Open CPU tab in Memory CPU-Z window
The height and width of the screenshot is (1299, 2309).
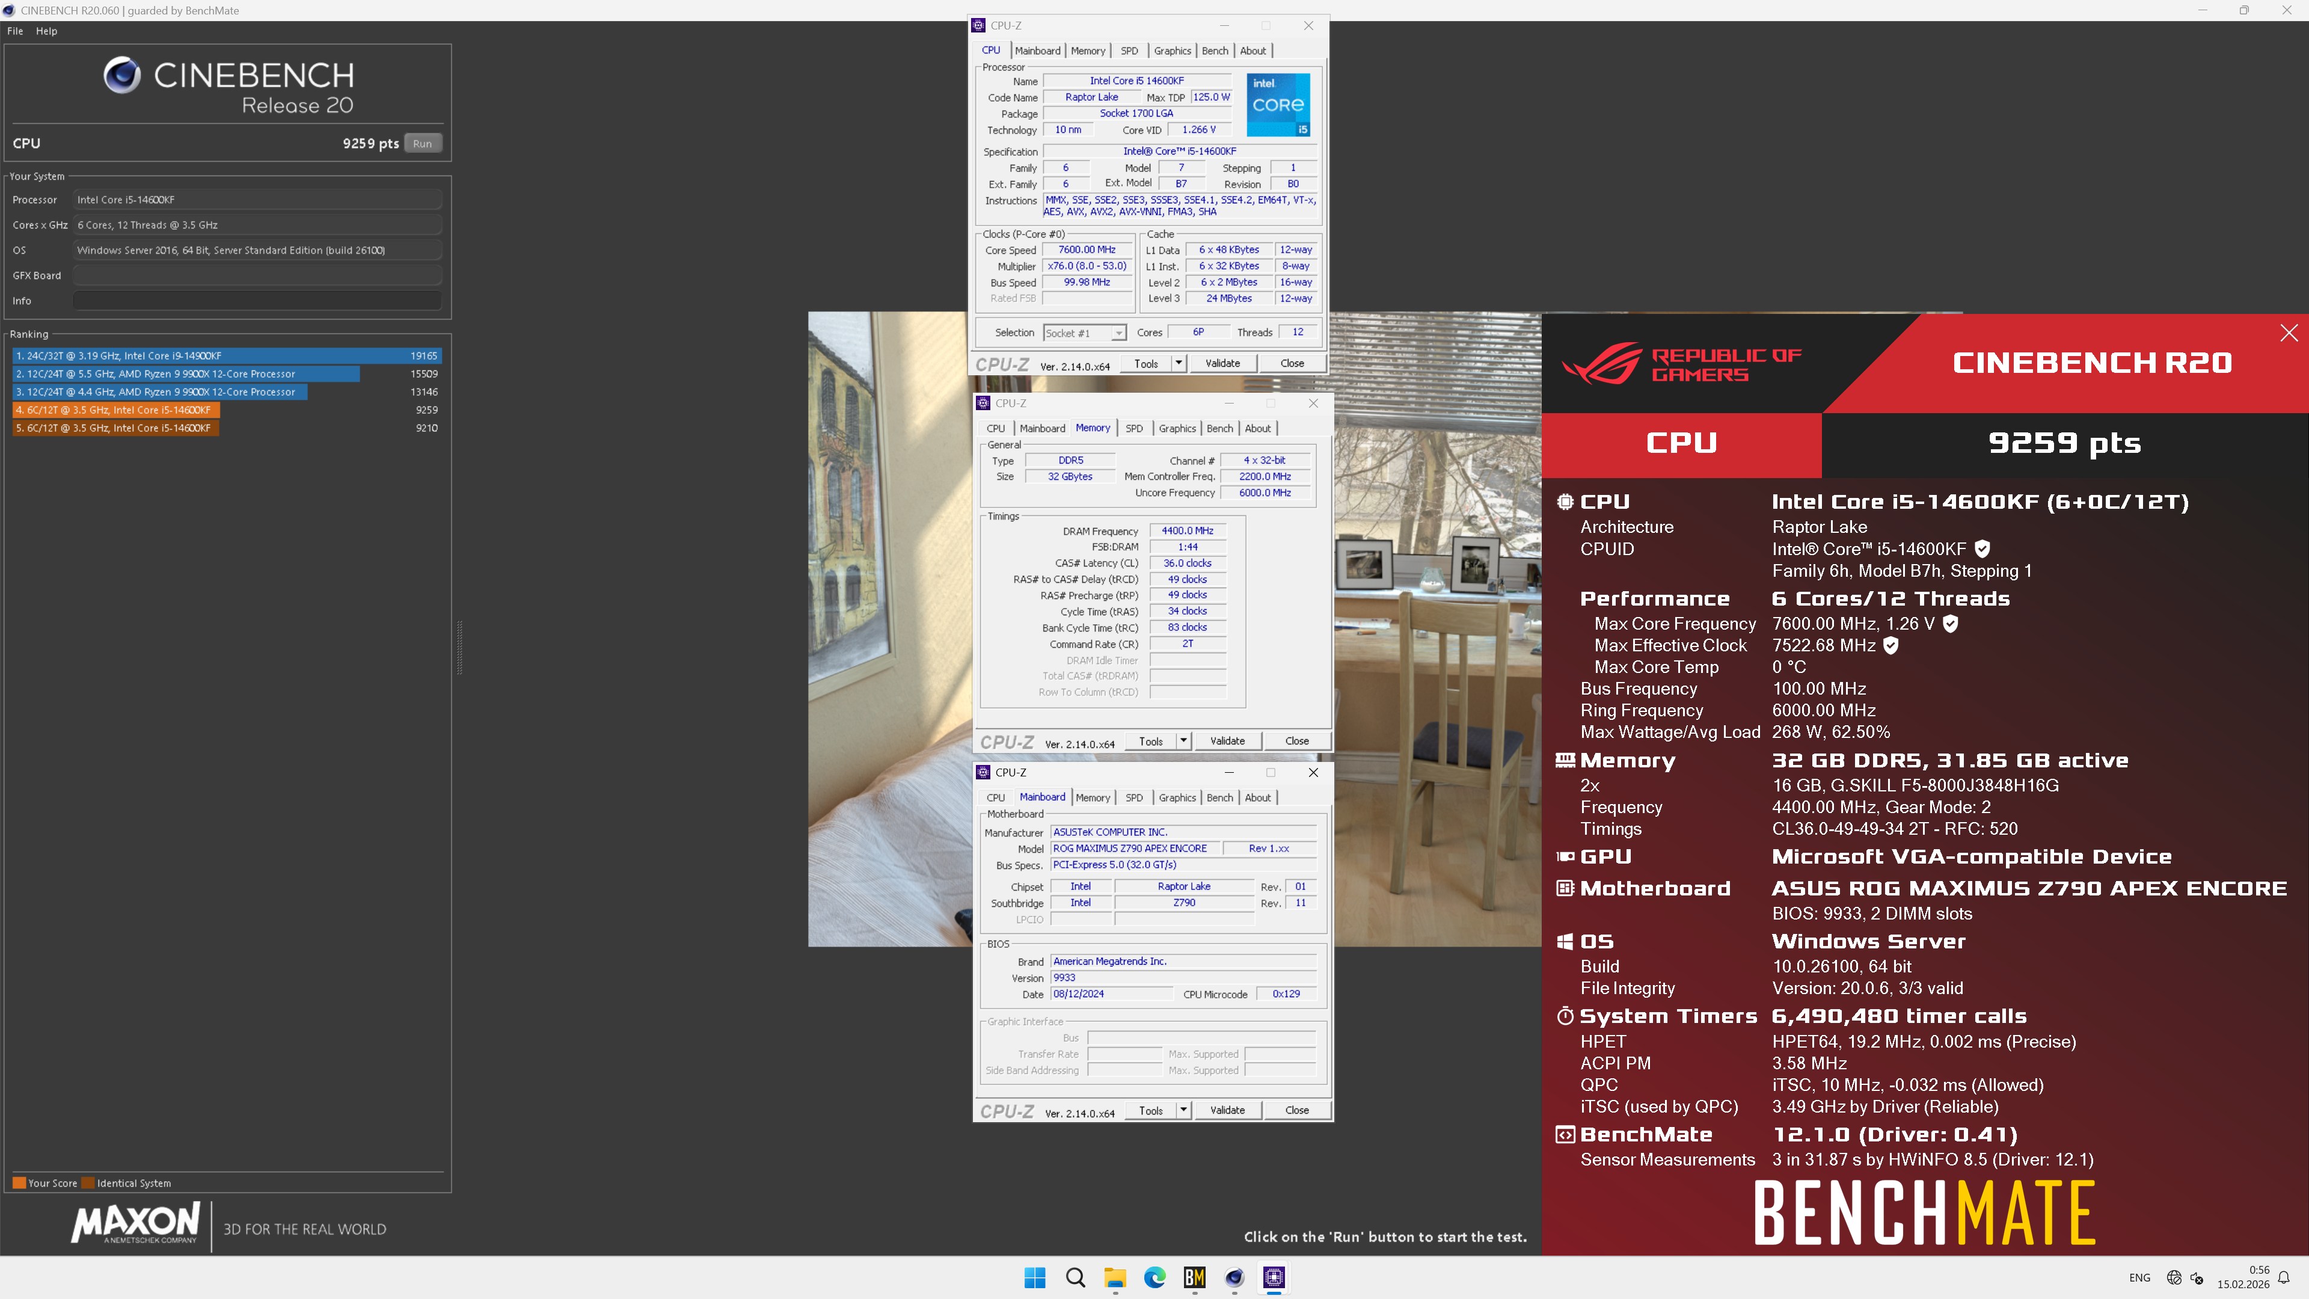point(996,429)
